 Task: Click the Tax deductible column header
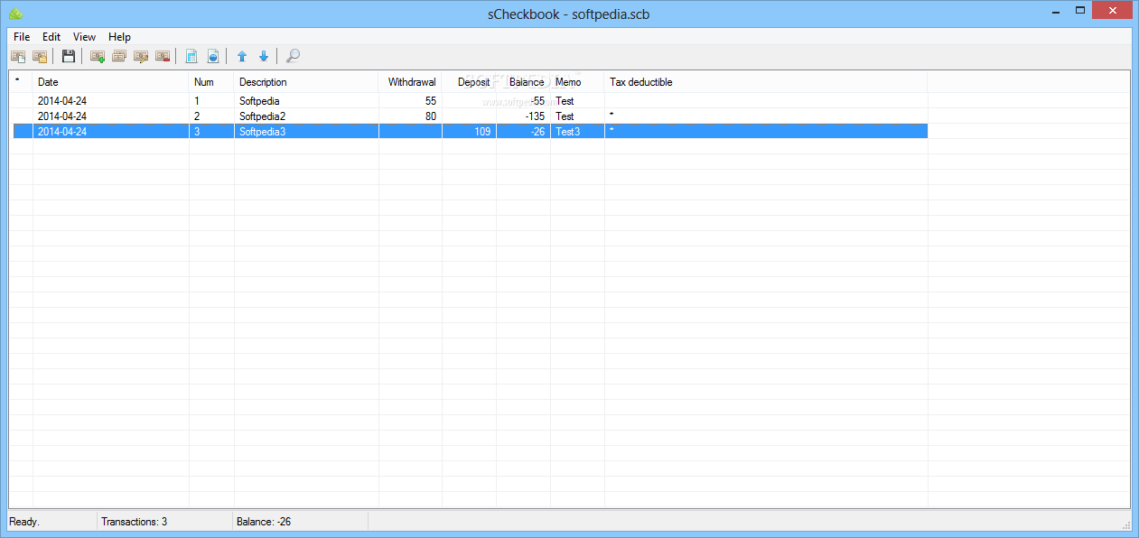tap(766, 82)
